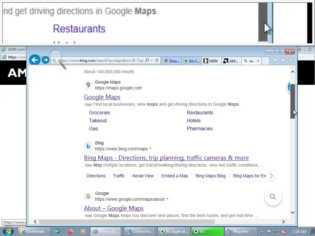Open the Windows Start orb
This screenshot has width=315, height=236.
(x=8, y=231)
